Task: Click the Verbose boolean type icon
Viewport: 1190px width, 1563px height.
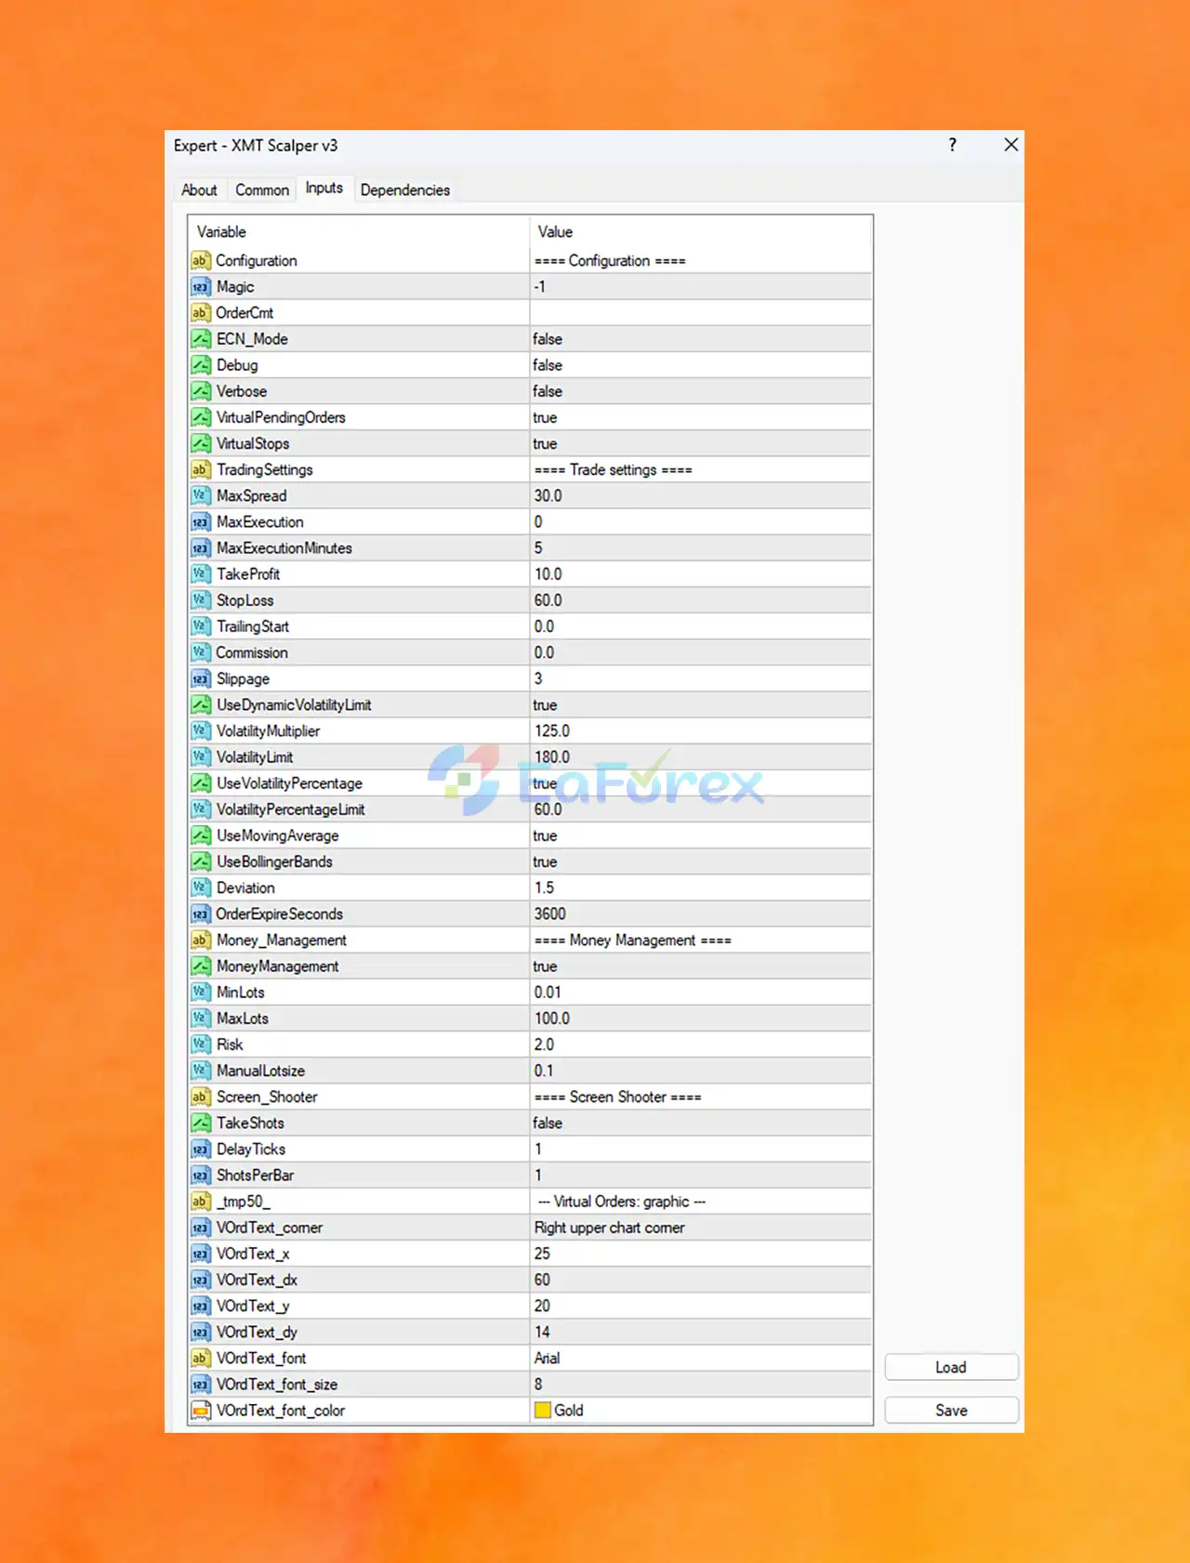Action: [200, 391]
